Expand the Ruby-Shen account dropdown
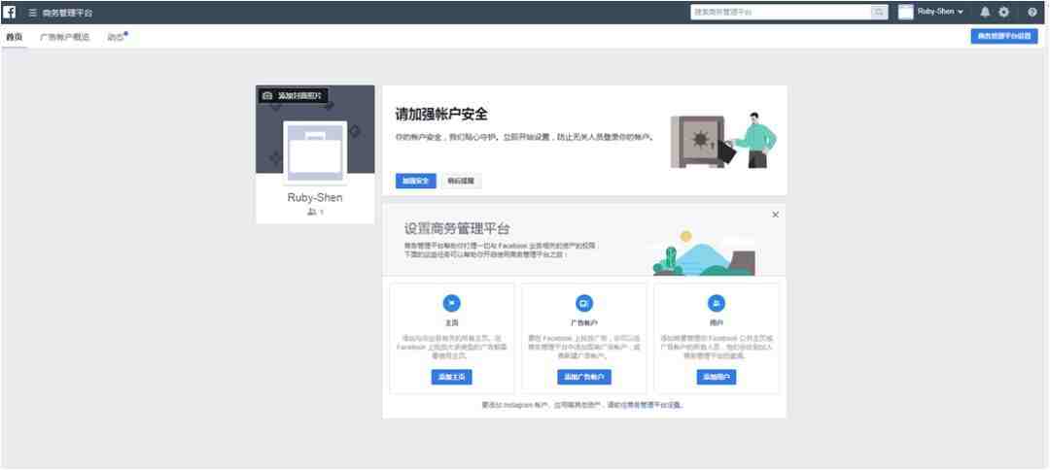Viewport: 1050px width, 470px height. pyautogui.click(x=961, y=12)
